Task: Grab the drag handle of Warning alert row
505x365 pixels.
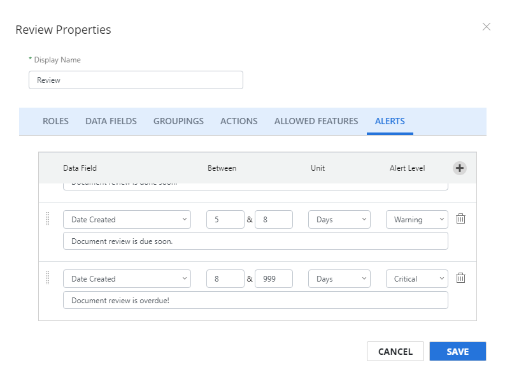Action: click(x=48, y=218)
